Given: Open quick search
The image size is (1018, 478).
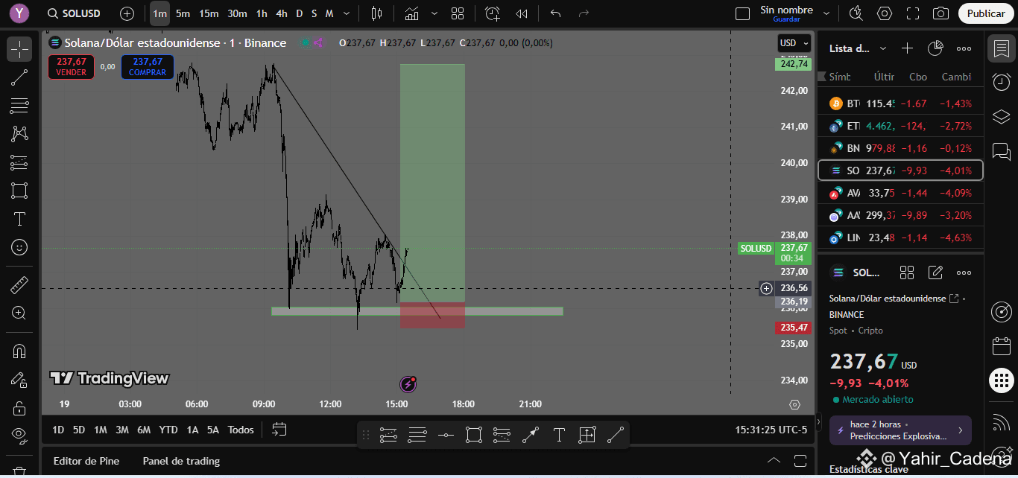Looking at the screenshot, I should click(856, 13).
